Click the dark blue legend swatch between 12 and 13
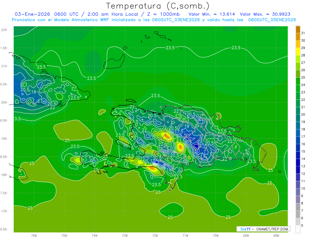This screenshot has width=310, height=239. tap(298, 170)
